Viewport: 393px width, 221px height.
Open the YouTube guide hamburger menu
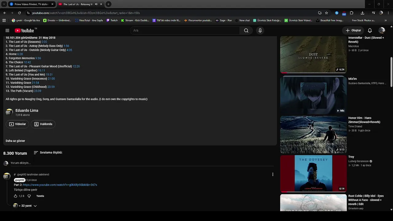[7, 30]
